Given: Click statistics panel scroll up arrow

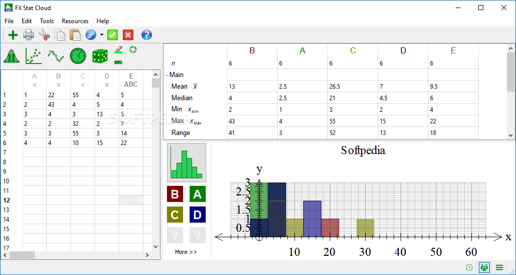Looking at the screenshot, I should click(511, 48).
